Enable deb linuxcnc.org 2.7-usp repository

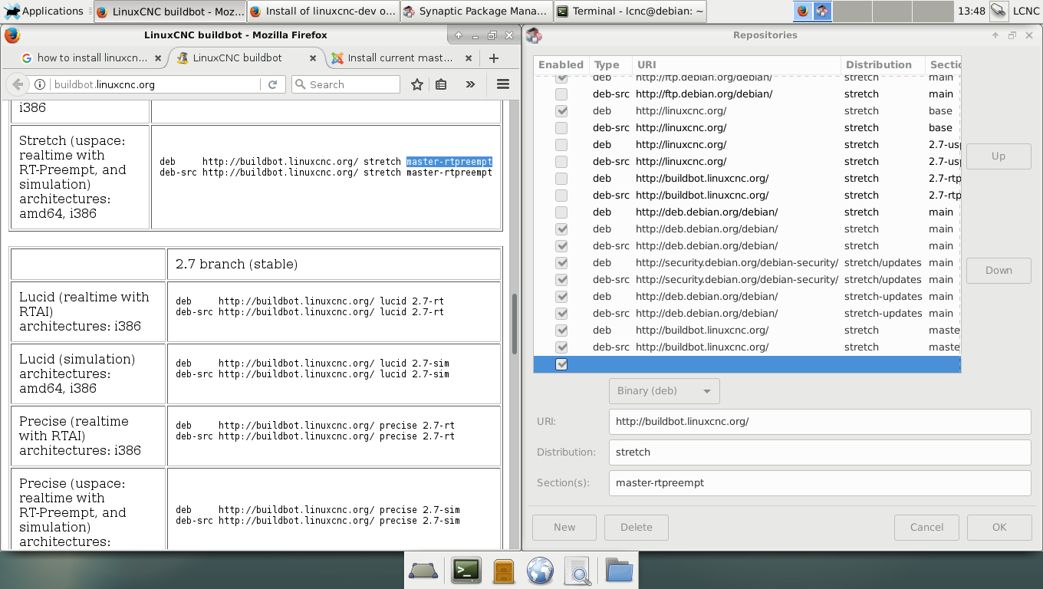561,145
